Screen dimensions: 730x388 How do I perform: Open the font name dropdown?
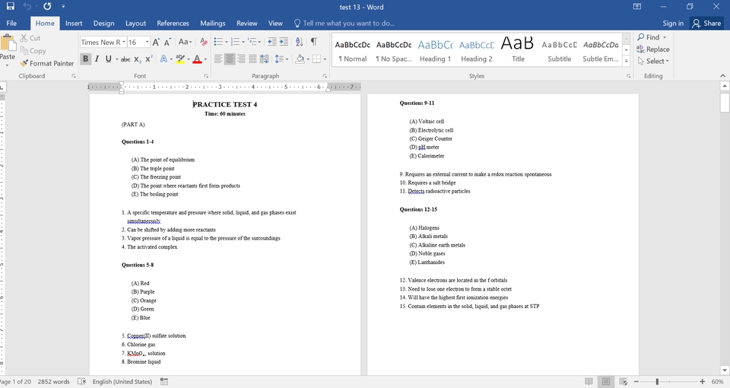[124, 43]
